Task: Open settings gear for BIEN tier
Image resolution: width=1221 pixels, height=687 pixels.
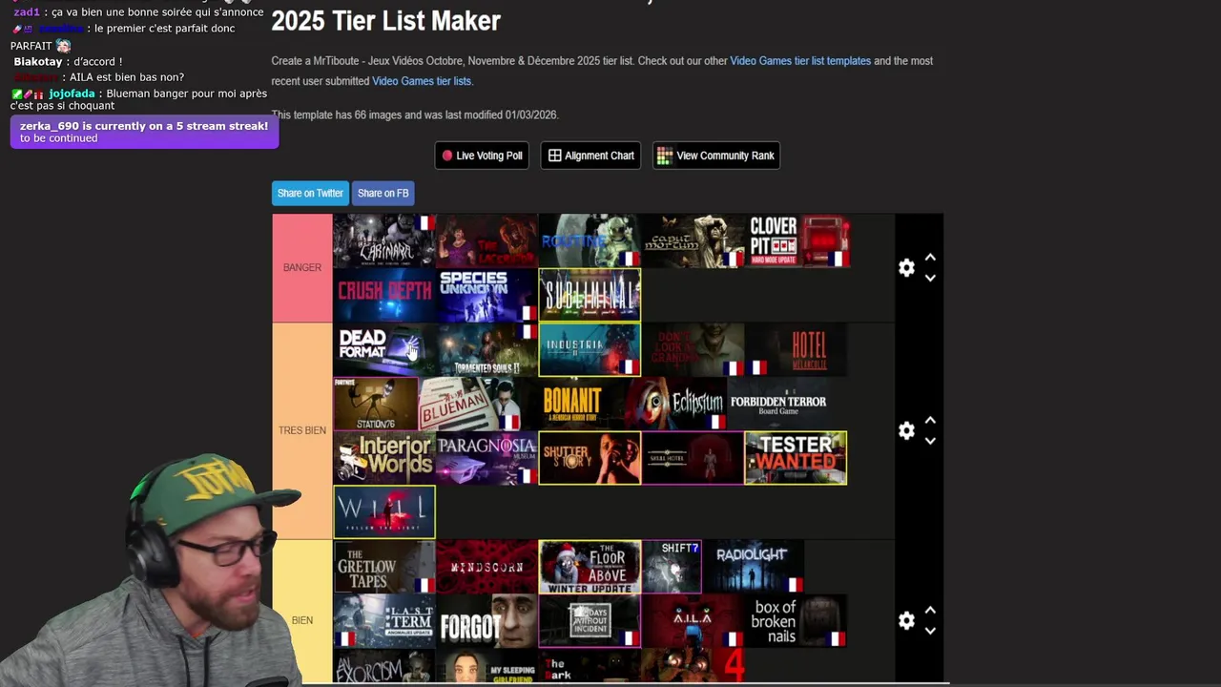Action: 906,620
